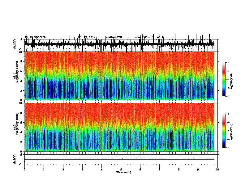Viewport: 245px width, 190px height.
Task: Click time axis tick label "6"
Action: [x=140, y=170]
